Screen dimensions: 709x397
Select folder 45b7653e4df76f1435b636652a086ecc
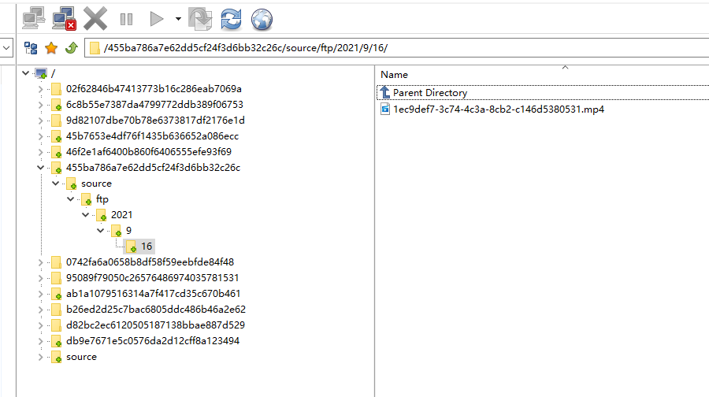click(x=152, y=136)
